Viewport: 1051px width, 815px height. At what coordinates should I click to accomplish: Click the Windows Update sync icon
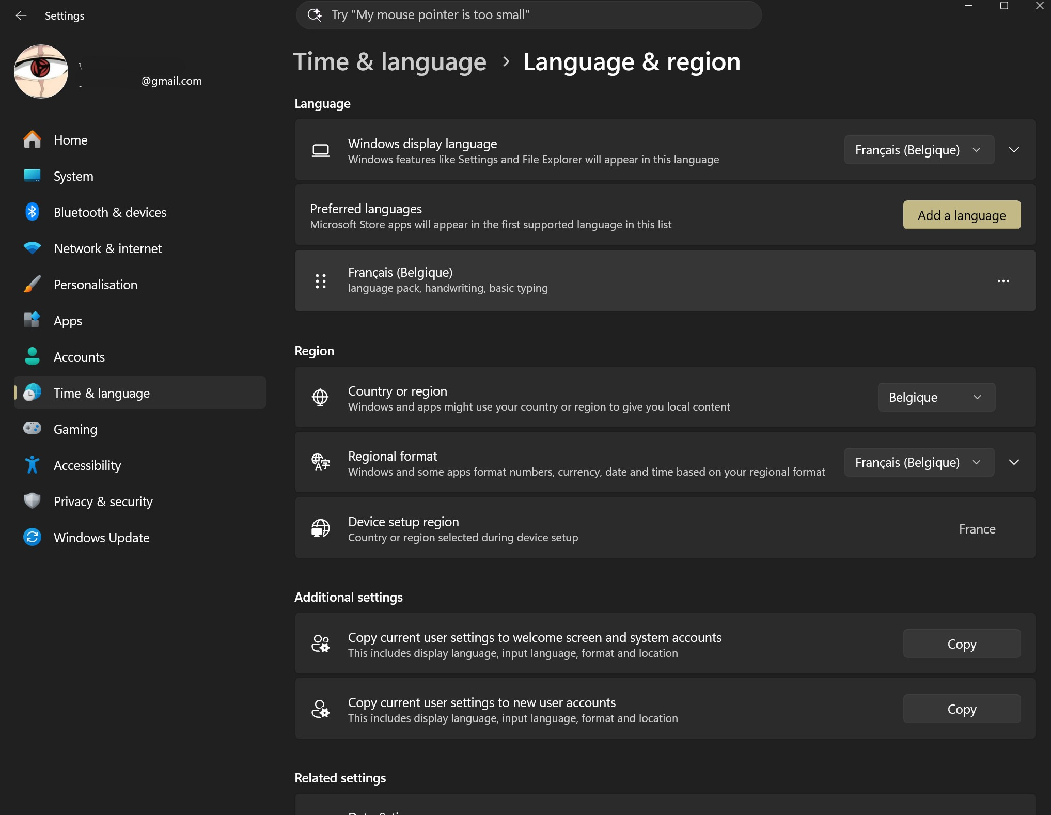click(x=32, y=537)
